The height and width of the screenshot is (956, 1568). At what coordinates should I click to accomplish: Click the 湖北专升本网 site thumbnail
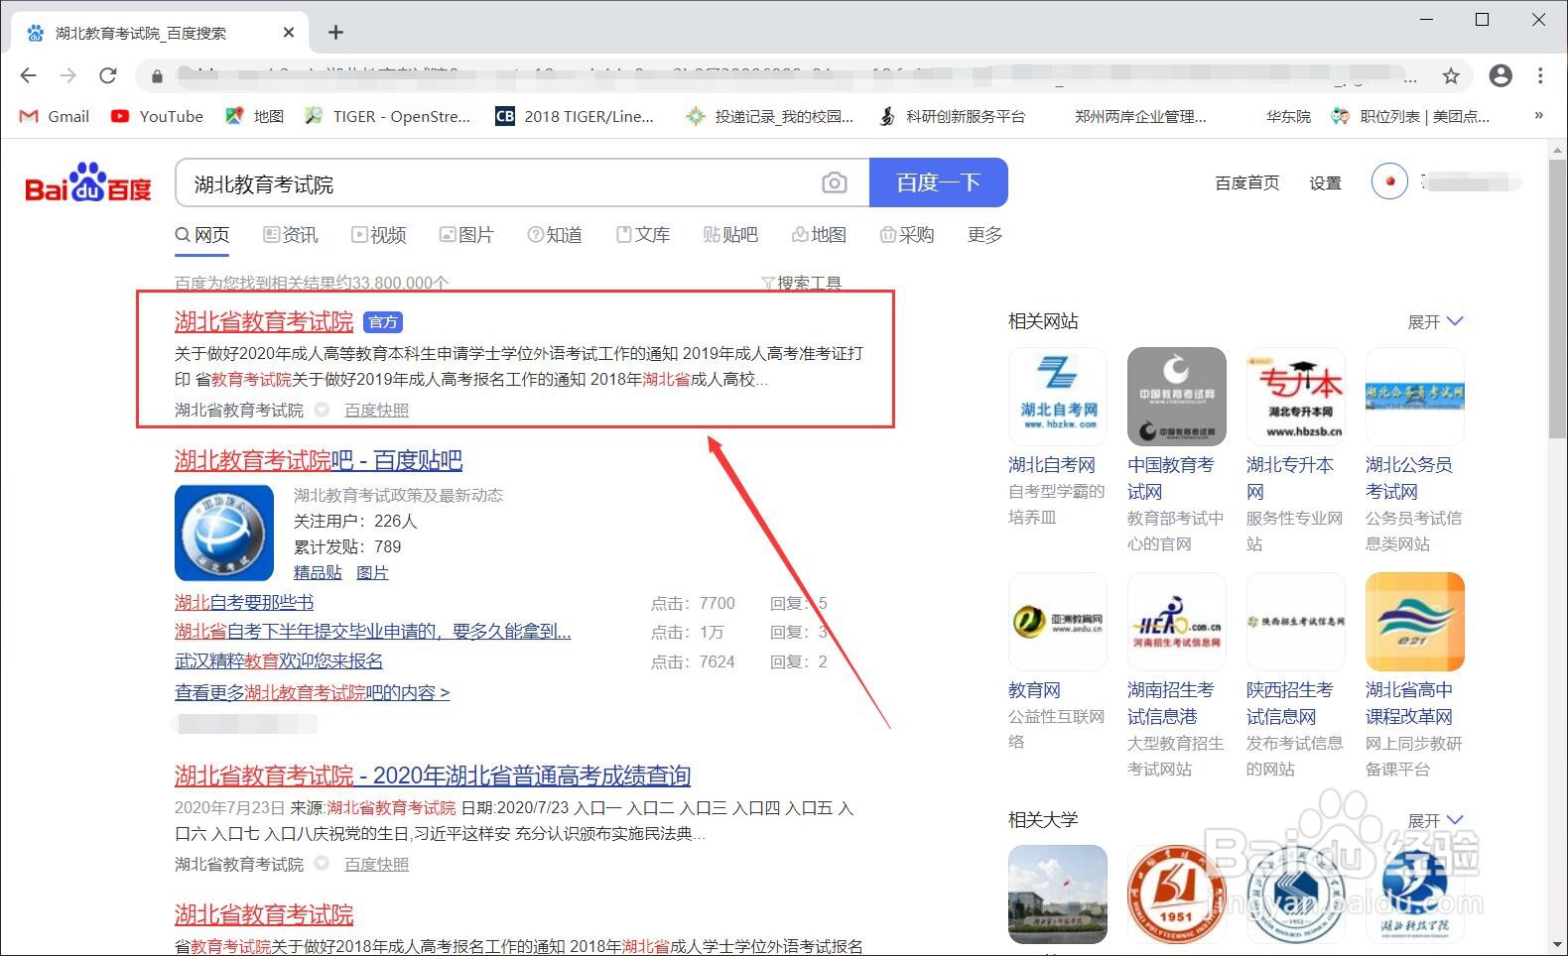[x=1296, y=397]
